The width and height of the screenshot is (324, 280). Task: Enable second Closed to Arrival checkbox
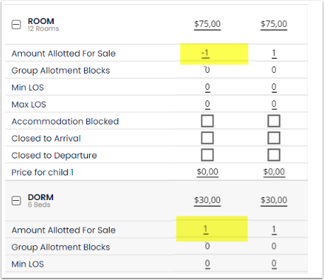(274, 138)
